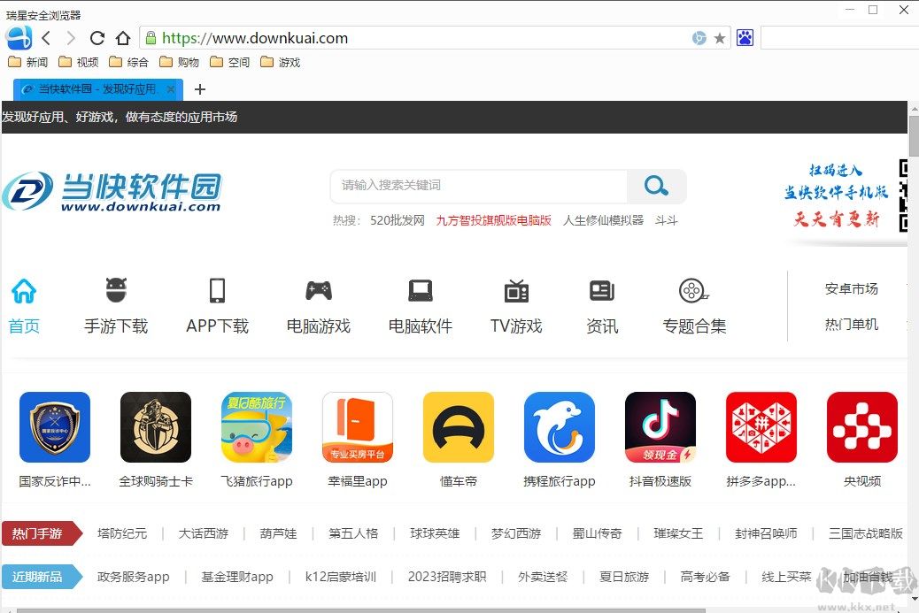The height and width of the screenshot is (613, 919).
Task: Click the vertical page scrollbar thumb
Action: (x=914, y=135)
